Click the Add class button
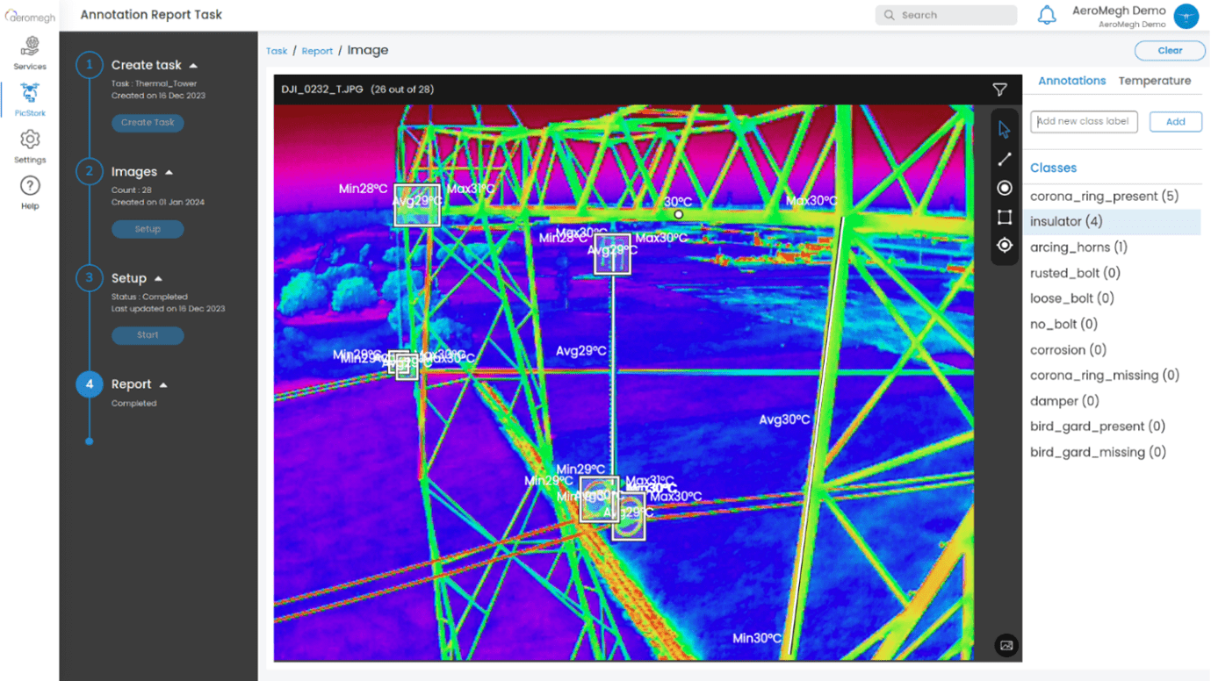The image size is (1211, 681). [x=1175, y=122]
